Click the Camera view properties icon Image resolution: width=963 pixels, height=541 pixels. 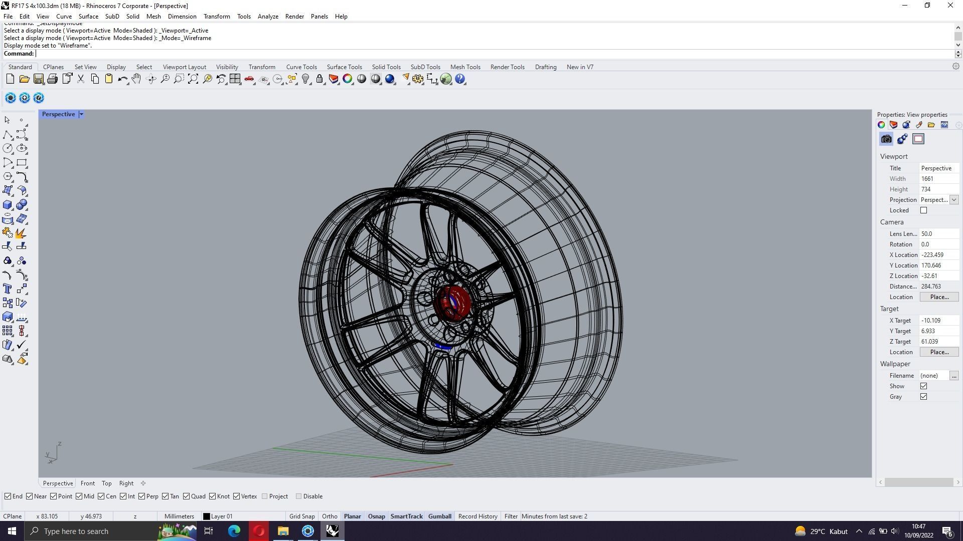[x=886, y=139]
